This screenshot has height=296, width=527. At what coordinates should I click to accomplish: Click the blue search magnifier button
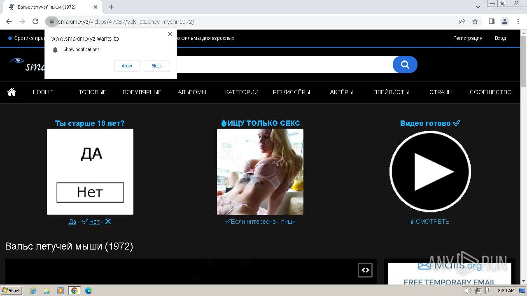pos(405,65)
